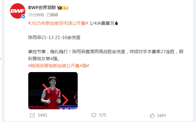Open comments via speech bubble icon
The height and width of the screenshot is (122, 196).
coord(94,115)
